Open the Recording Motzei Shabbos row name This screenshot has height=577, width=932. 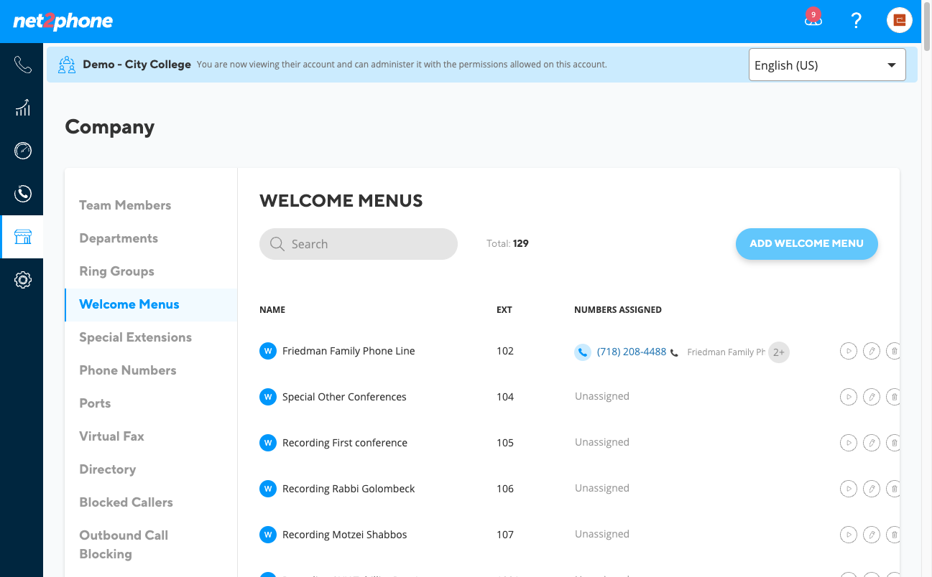345,535
